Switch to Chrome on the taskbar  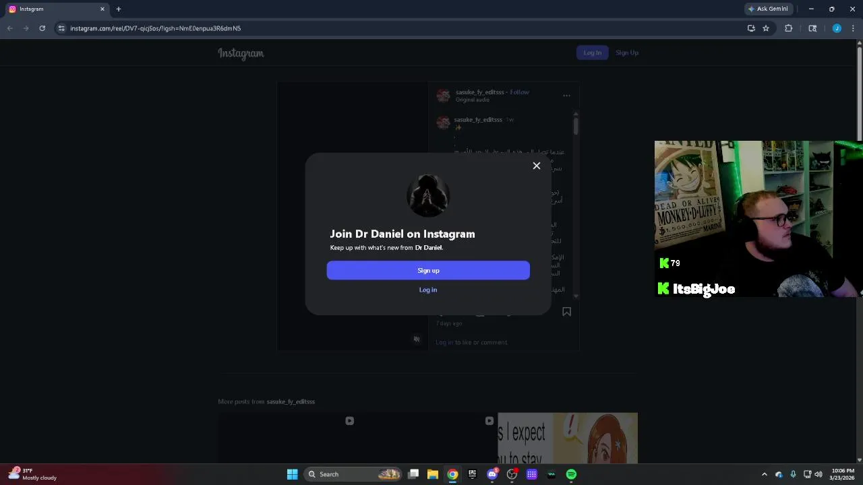pos(452,474)
